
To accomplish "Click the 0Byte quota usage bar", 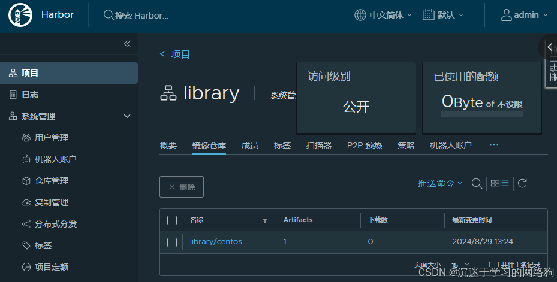I will [481, 114].
